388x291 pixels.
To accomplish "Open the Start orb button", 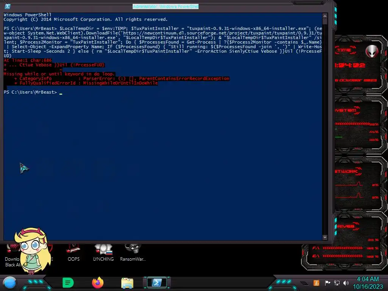I will coord(10,283).
